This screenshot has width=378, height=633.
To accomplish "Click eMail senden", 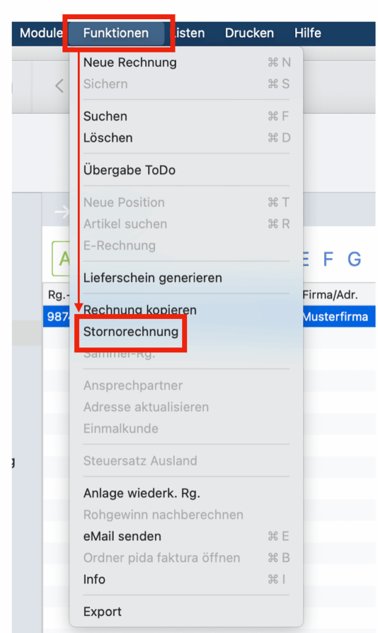I will tap(122, 536).
